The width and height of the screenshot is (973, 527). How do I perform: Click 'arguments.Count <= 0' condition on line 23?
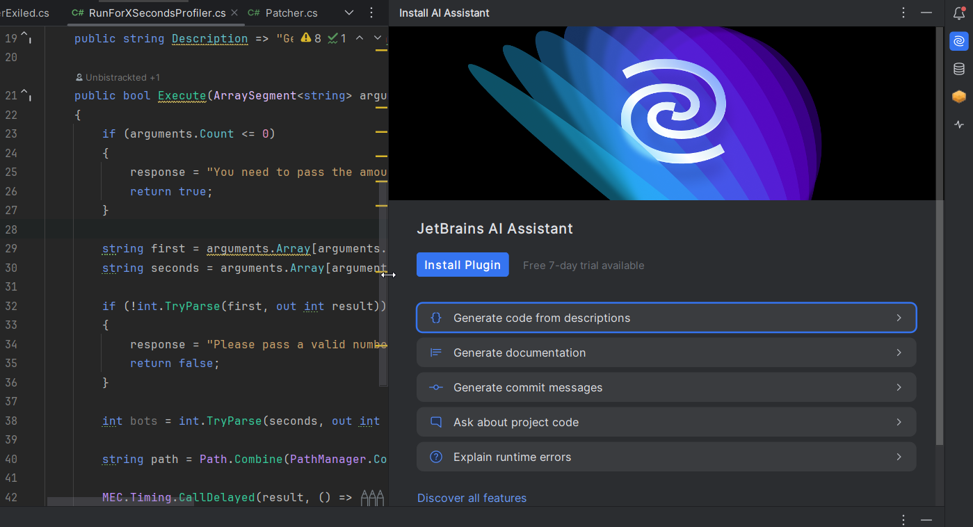click(199, 133)
